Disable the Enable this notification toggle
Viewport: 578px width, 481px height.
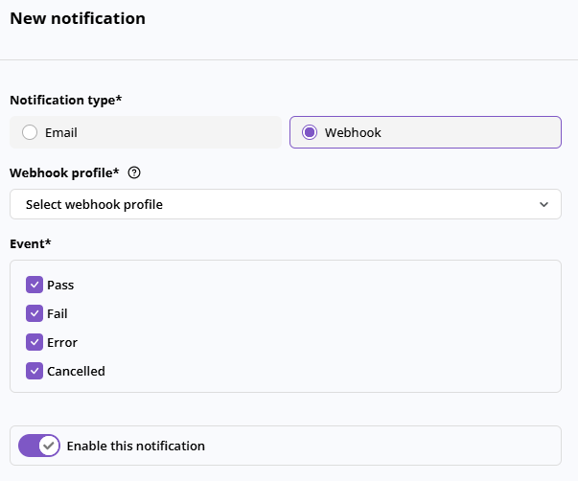coord(39,446)
